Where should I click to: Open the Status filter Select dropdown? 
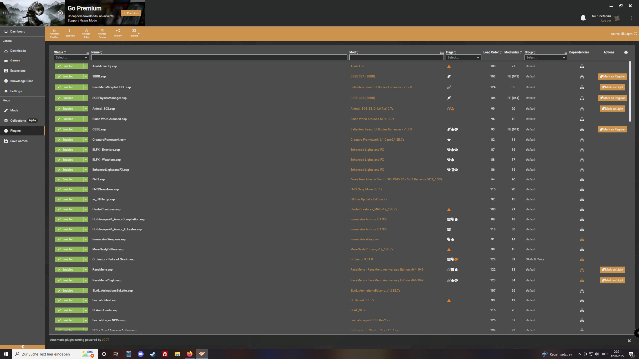tap(71, 58)
